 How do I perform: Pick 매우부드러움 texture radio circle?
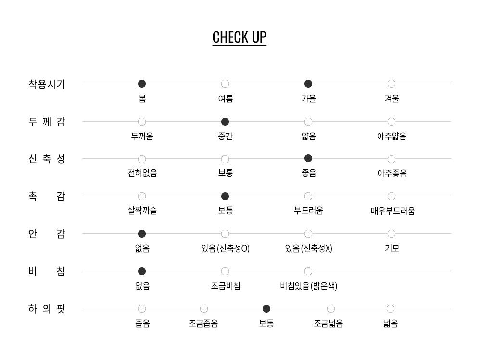(392, 196)
